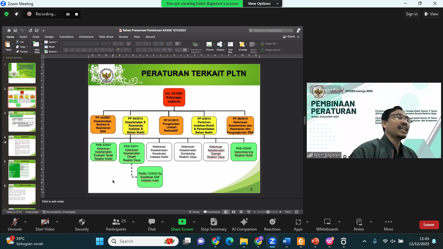Screen dimensions: 443x249
Task: Open the Animations ribbon tab
Action: [86, 37]
